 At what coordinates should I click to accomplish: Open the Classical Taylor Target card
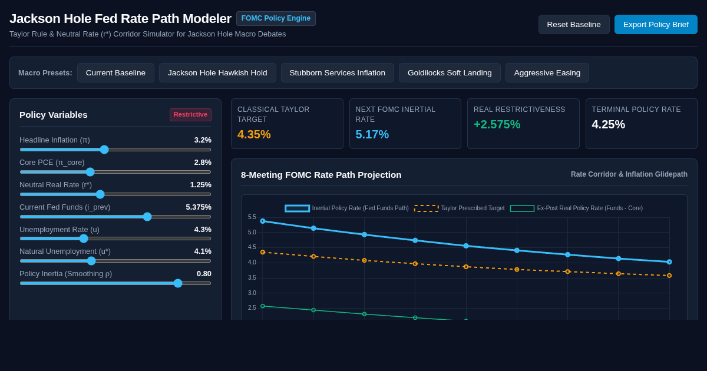[x=287, y=124]
